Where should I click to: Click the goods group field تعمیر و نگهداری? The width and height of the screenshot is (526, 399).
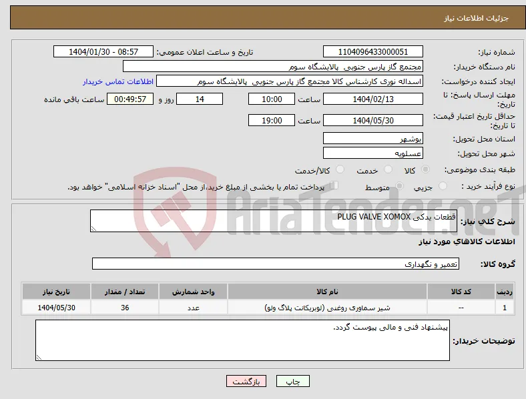pos(276,264)
